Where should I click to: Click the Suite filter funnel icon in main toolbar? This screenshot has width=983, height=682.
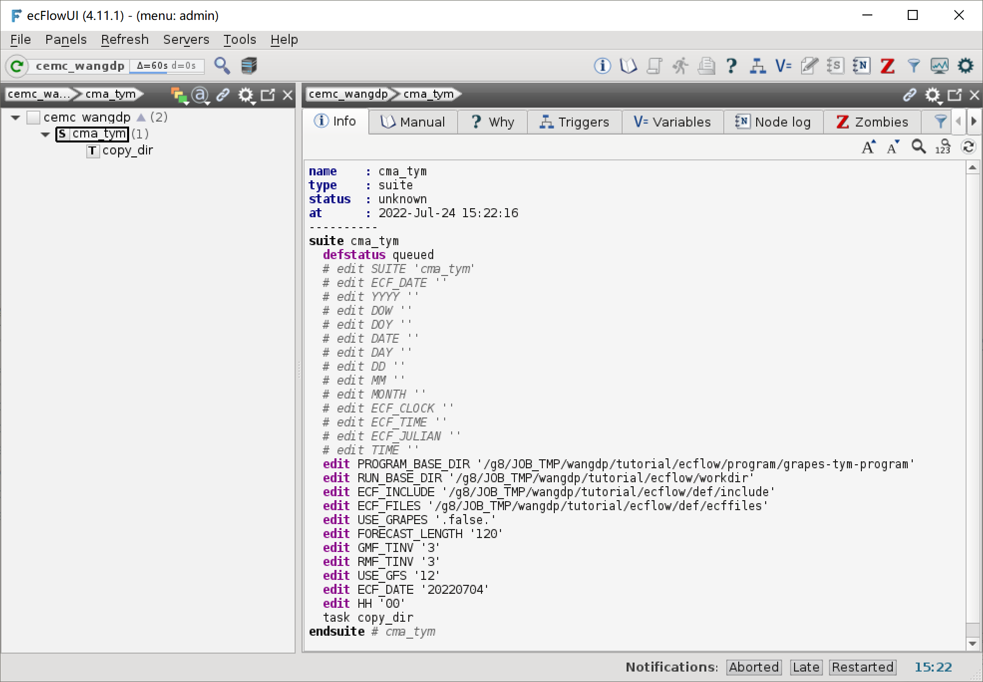pyautogui.click(x=913, y=66)
